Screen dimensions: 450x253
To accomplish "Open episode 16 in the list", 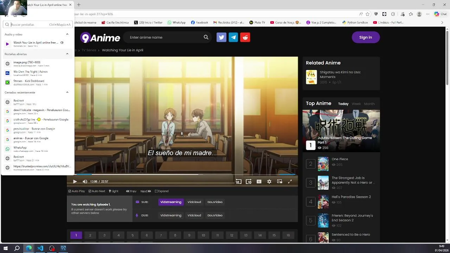I will [x=288, y=235].
